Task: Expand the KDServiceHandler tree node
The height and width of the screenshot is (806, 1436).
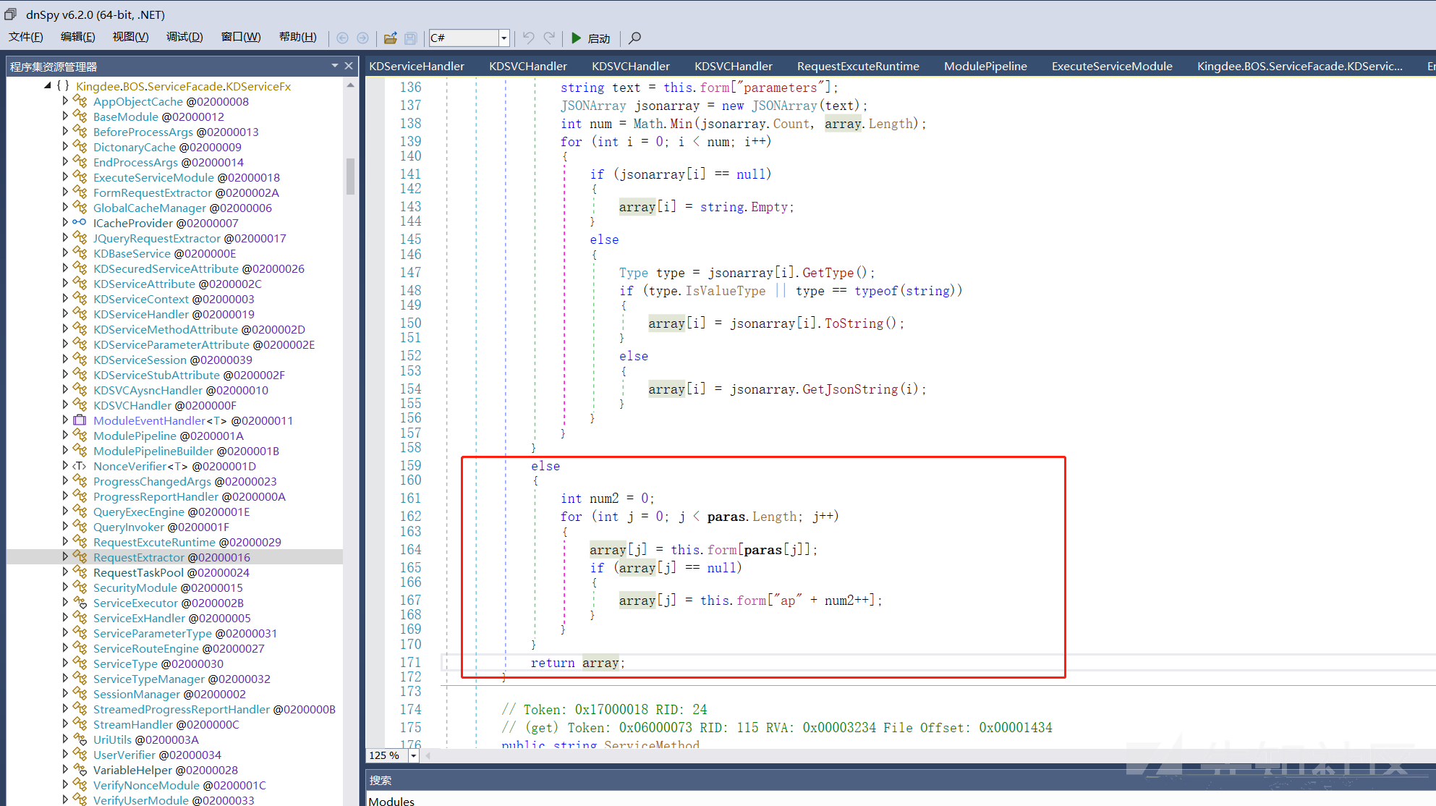Action: point(65,314)
